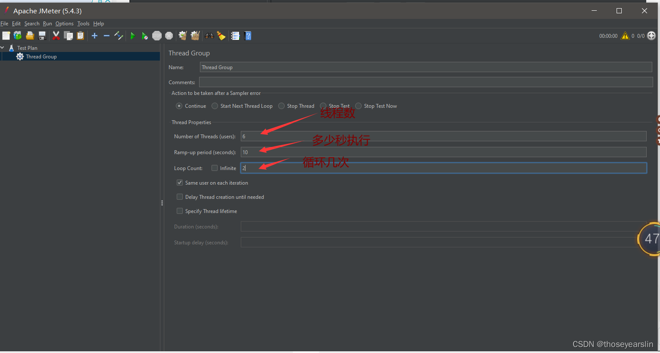
Task: Open Search with binoculars icon
Action: pyautogui.click(x=209, y=36)
